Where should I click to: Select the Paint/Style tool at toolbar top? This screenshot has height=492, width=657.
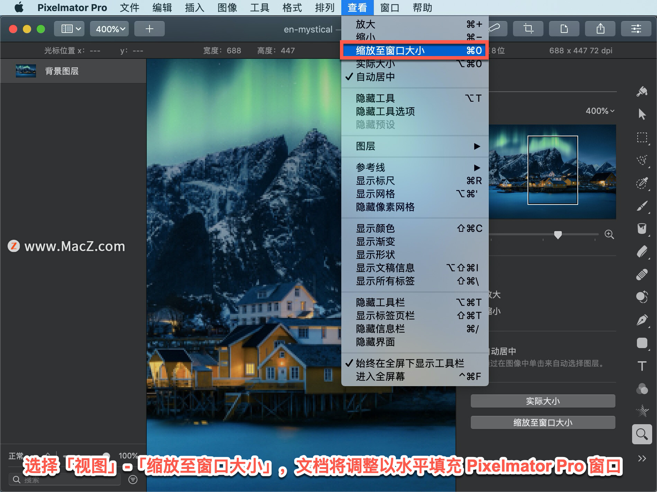642,92
